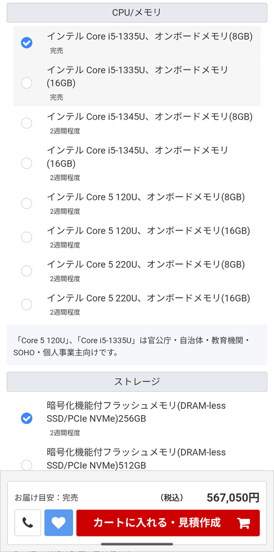This screenshot has height=552, width=274.
Task: Choose Core i5-1345U with 8GB memory
Action: coord(26,123)
